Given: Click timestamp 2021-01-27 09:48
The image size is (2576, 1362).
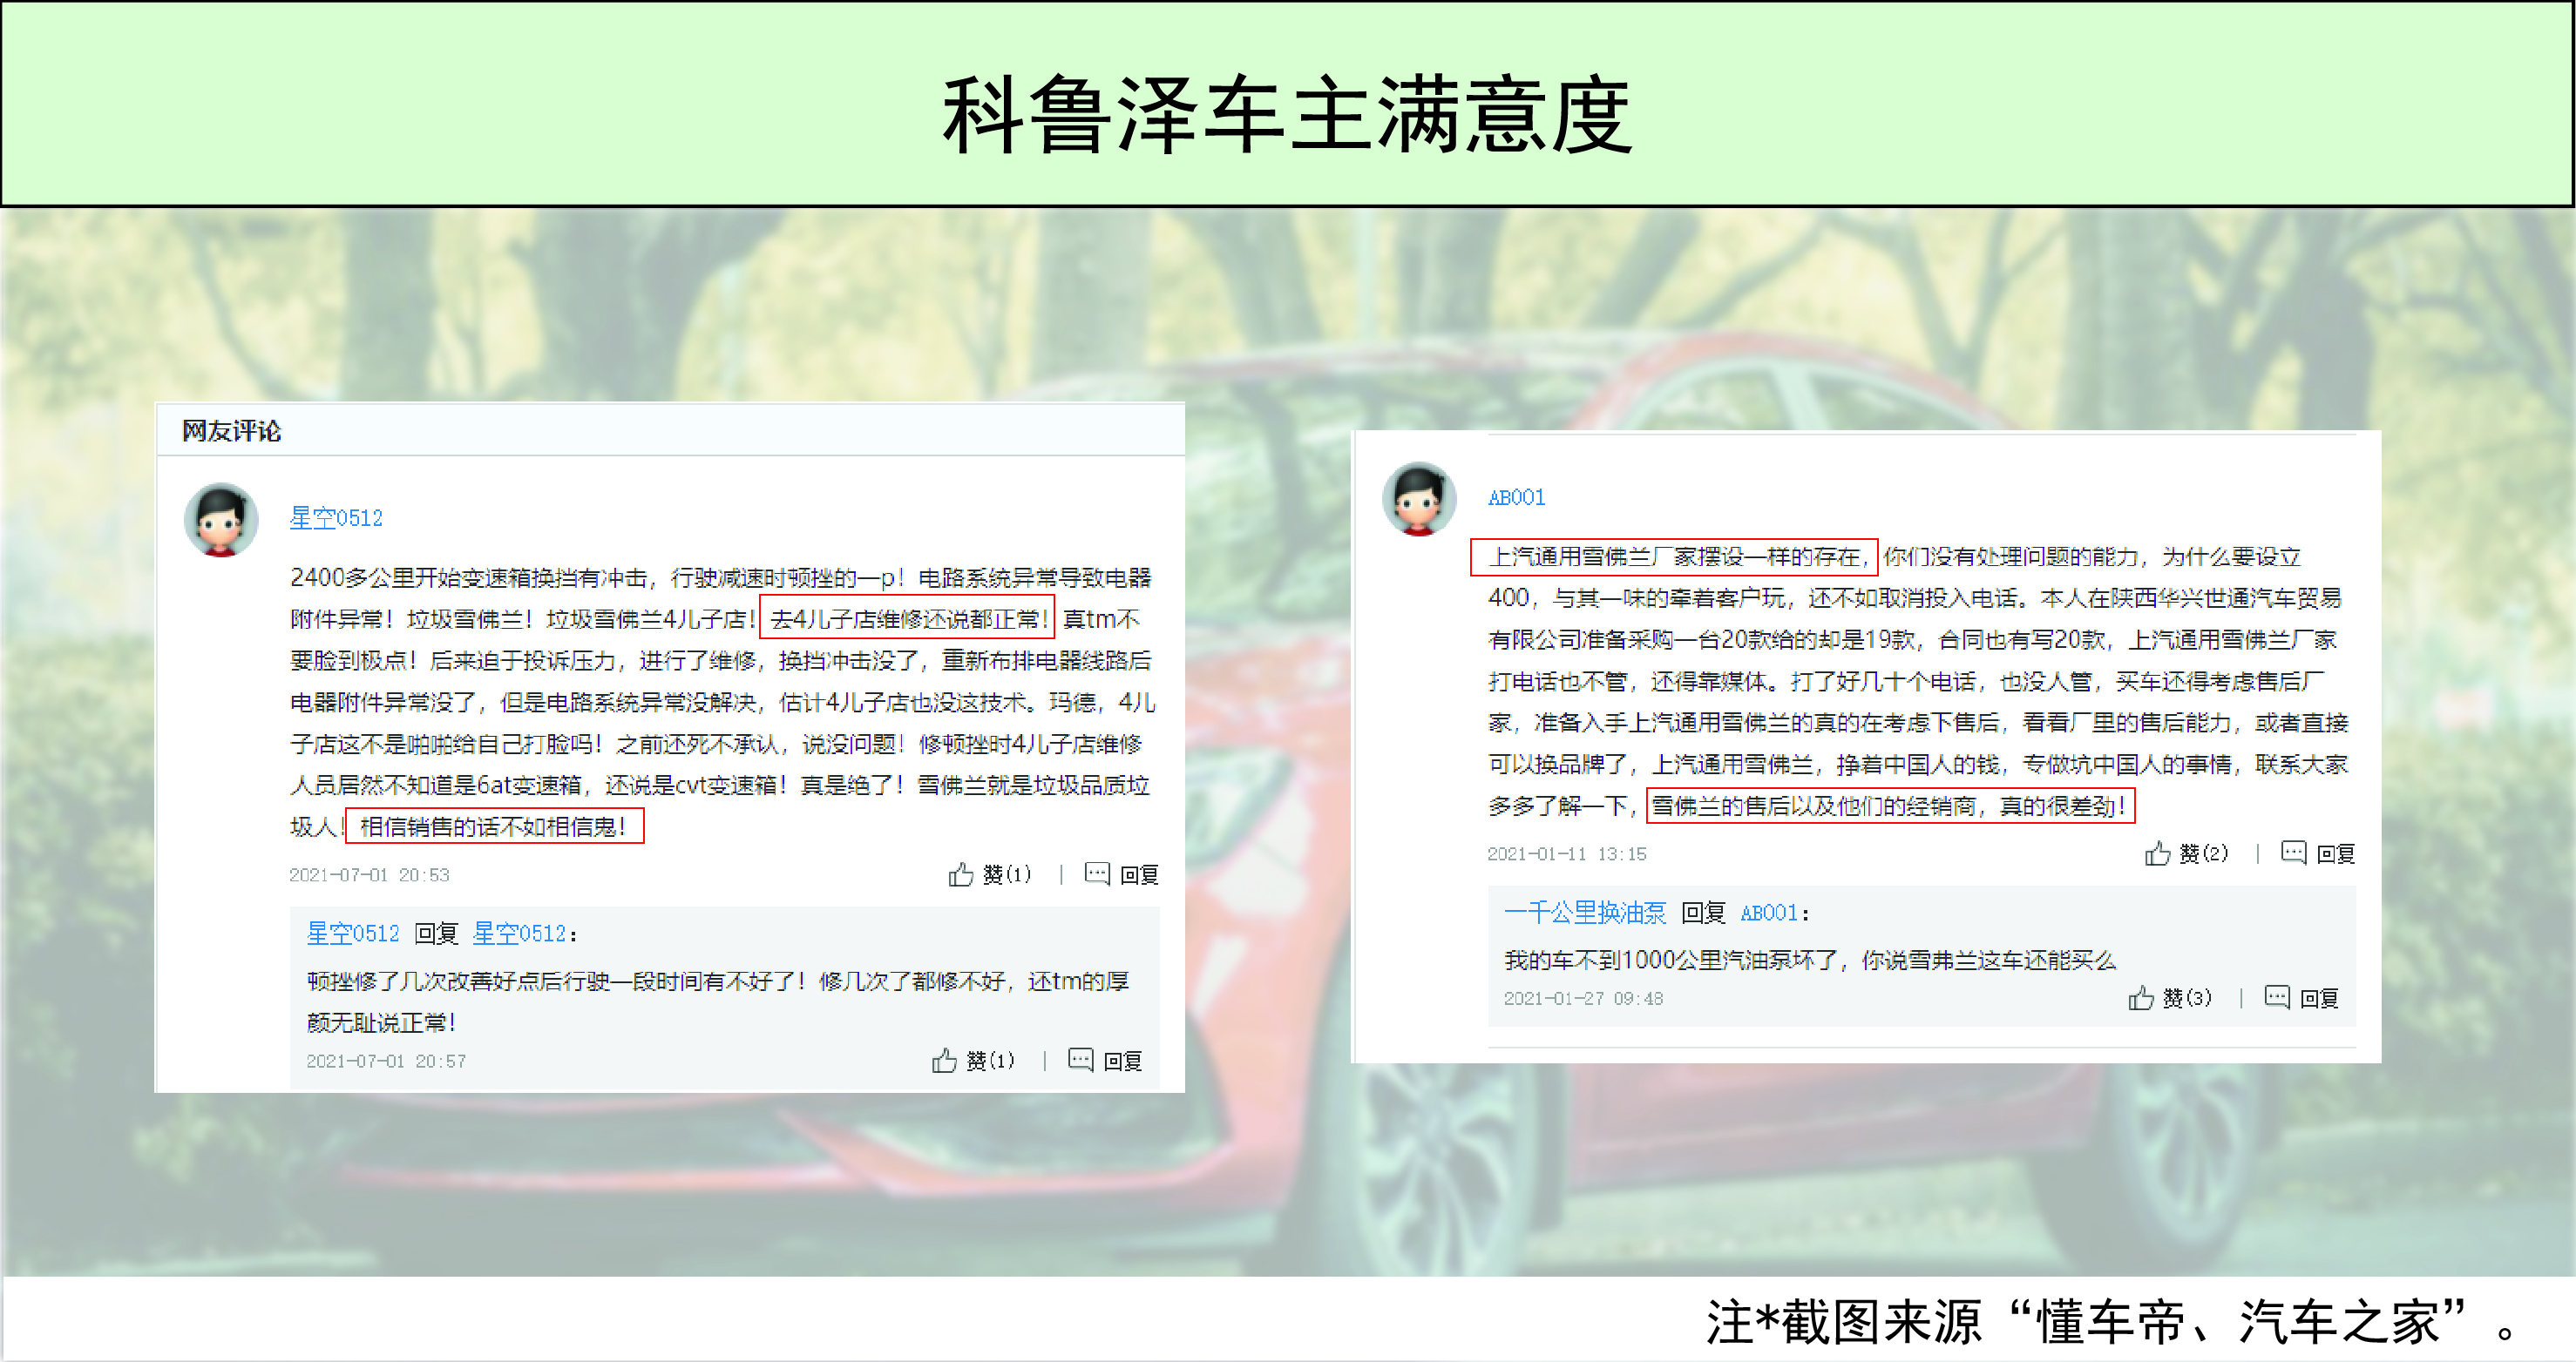Looking at the screenshot, I should pyautogui.click(x=1583, y=998).
